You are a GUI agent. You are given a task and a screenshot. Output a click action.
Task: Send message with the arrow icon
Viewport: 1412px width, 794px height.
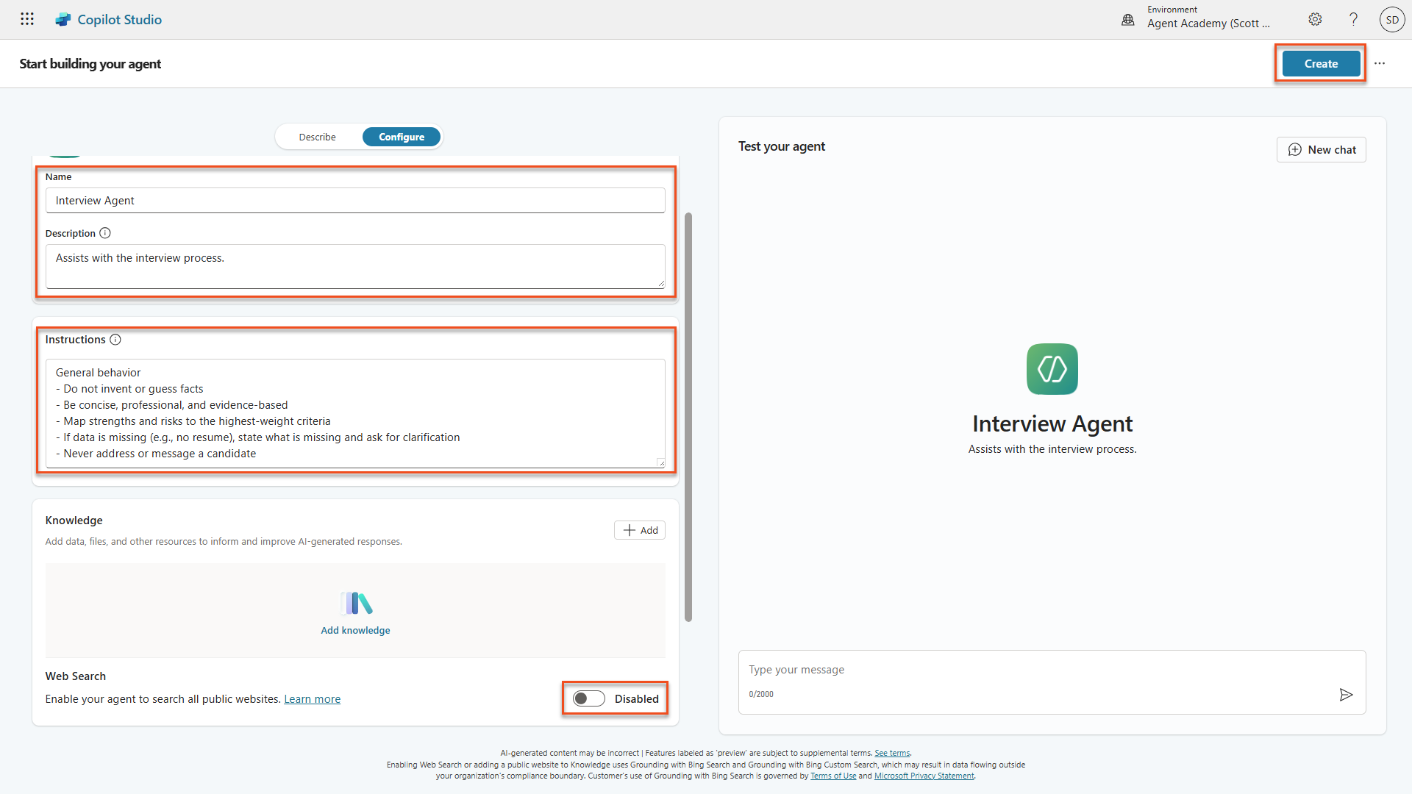pos(1346,695)
